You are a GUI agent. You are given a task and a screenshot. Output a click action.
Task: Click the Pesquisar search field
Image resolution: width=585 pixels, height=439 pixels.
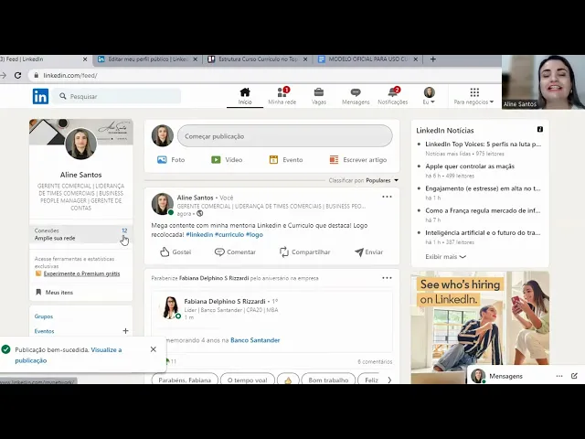coord(117,96)
